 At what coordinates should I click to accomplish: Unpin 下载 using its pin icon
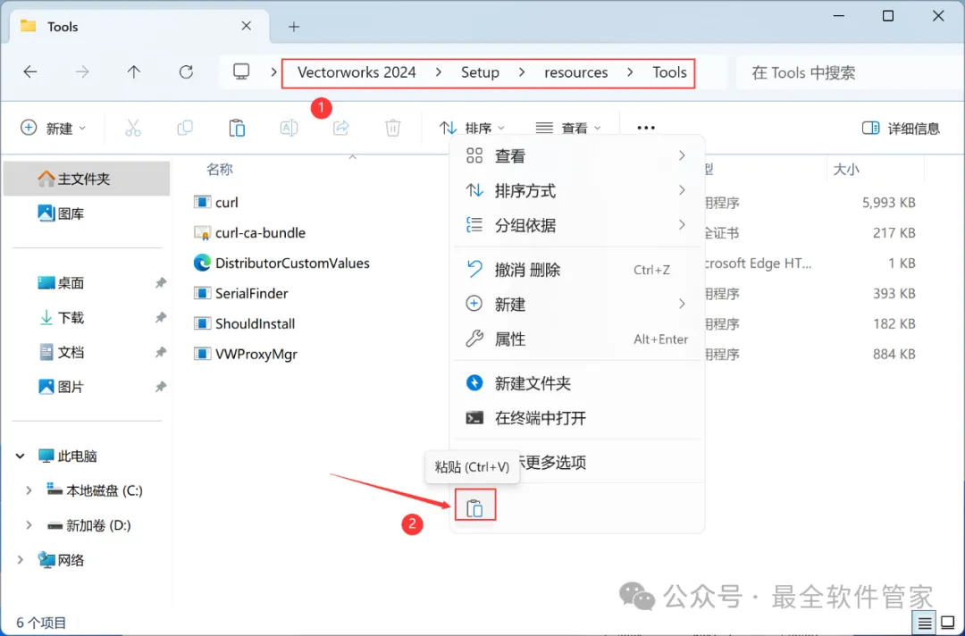pos(161,317)
